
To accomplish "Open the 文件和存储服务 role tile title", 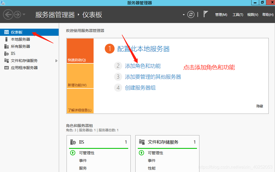I will [163, 142].
